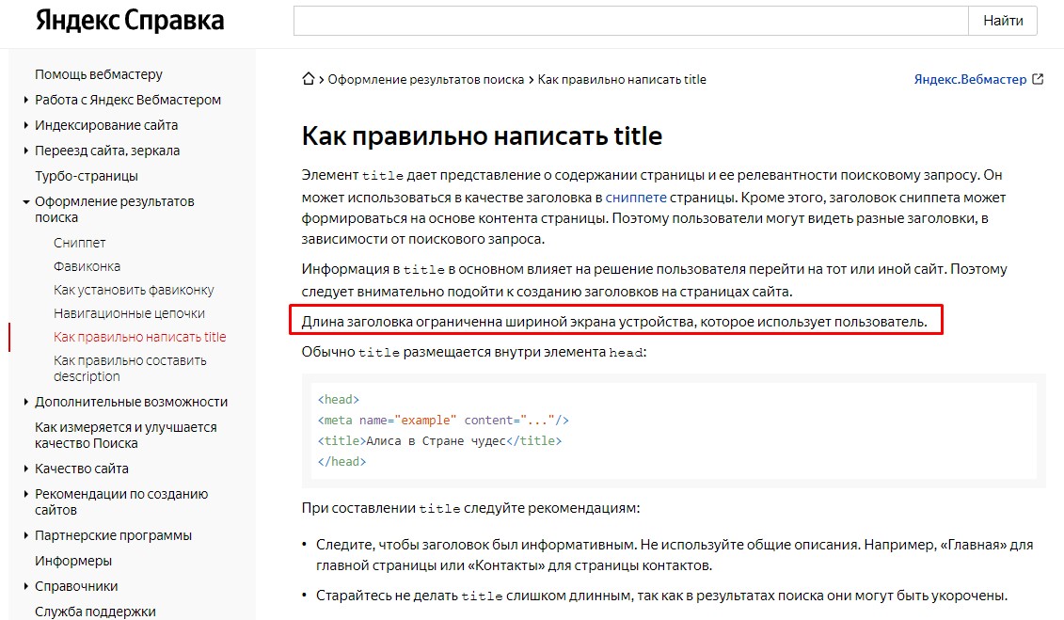Click breadcrumb Как правильно написать title
Screen dimensions: 1064x620
pos(622,79)
